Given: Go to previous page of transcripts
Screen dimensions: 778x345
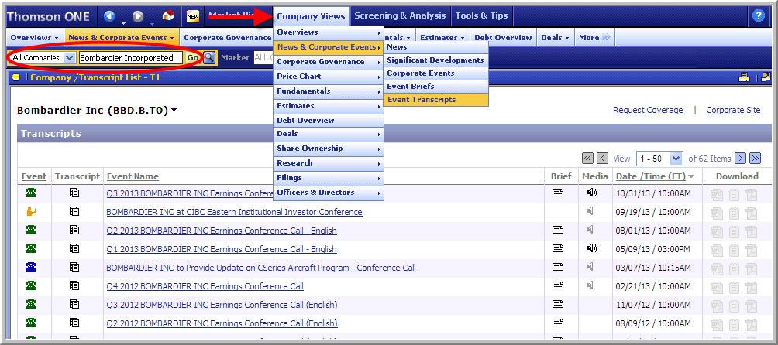Looking at the screenshot, I should (602, 159).
